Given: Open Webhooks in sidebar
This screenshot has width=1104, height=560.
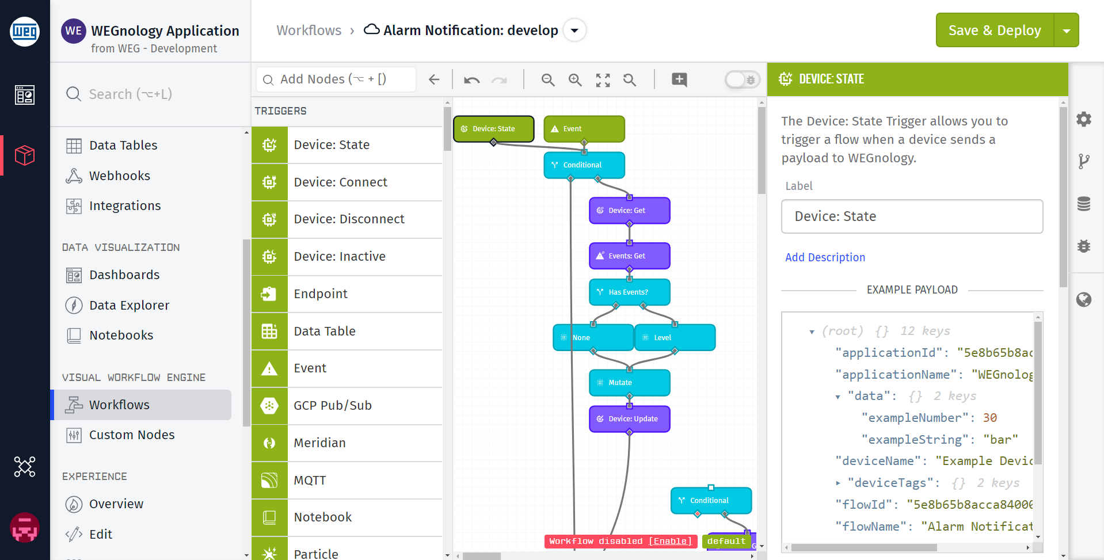Looking at the screenshot, I should coord(120,176).
